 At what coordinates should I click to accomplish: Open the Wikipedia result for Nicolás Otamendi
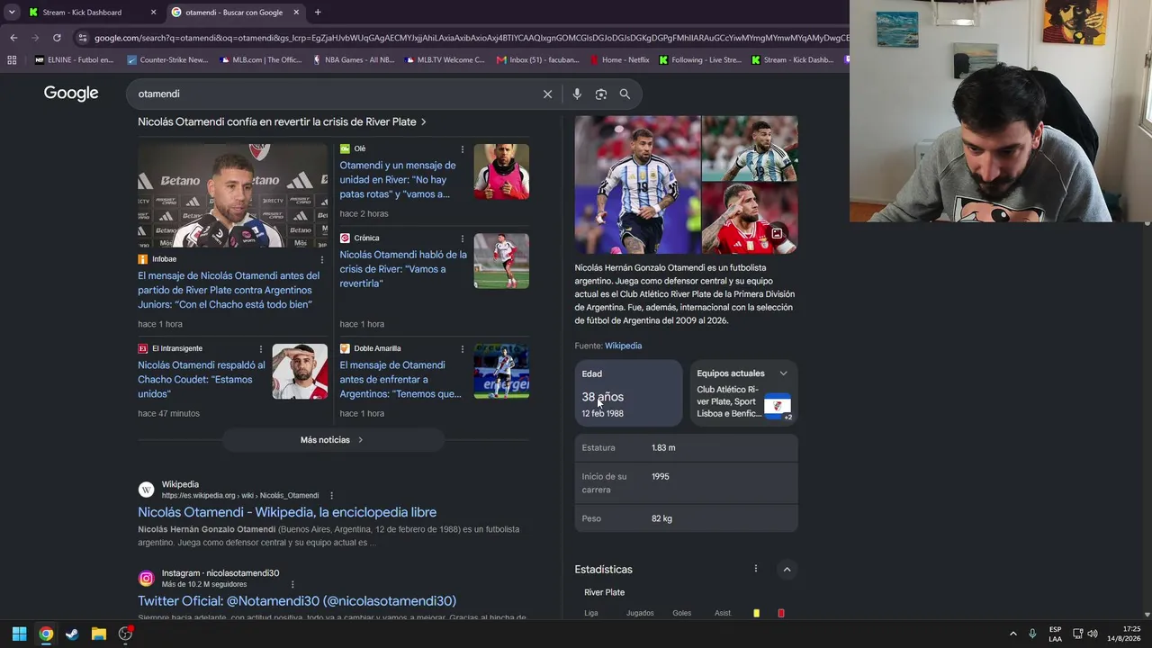[x=287, y=512]
